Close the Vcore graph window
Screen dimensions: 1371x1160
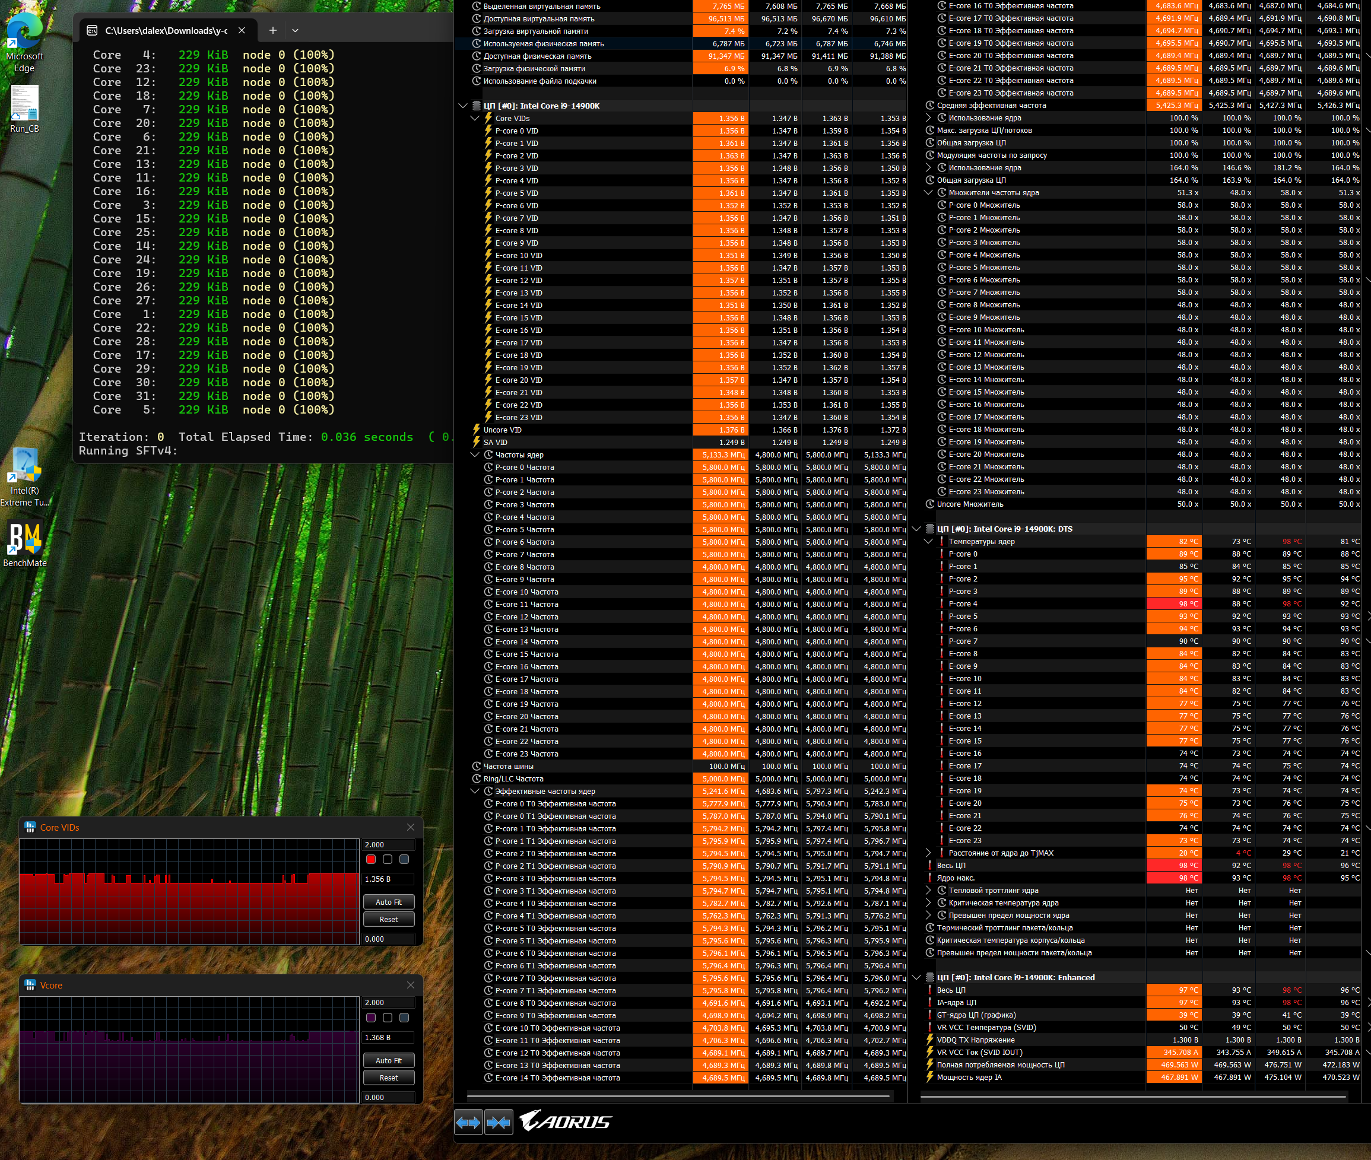tap(411, 984)
